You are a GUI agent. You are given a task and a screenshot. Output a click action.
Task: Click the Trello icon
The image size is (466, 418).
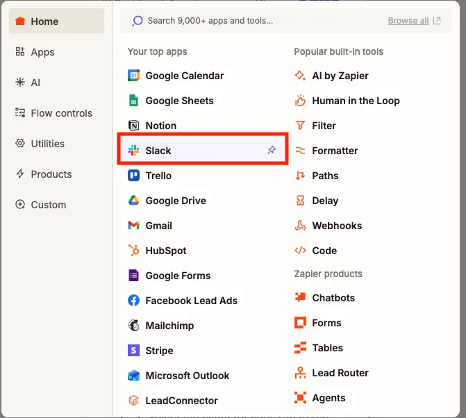[133, 175]
